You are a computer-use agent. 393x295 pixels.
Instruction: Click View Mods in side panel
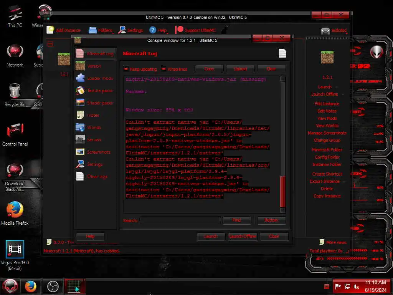[327, 118]
